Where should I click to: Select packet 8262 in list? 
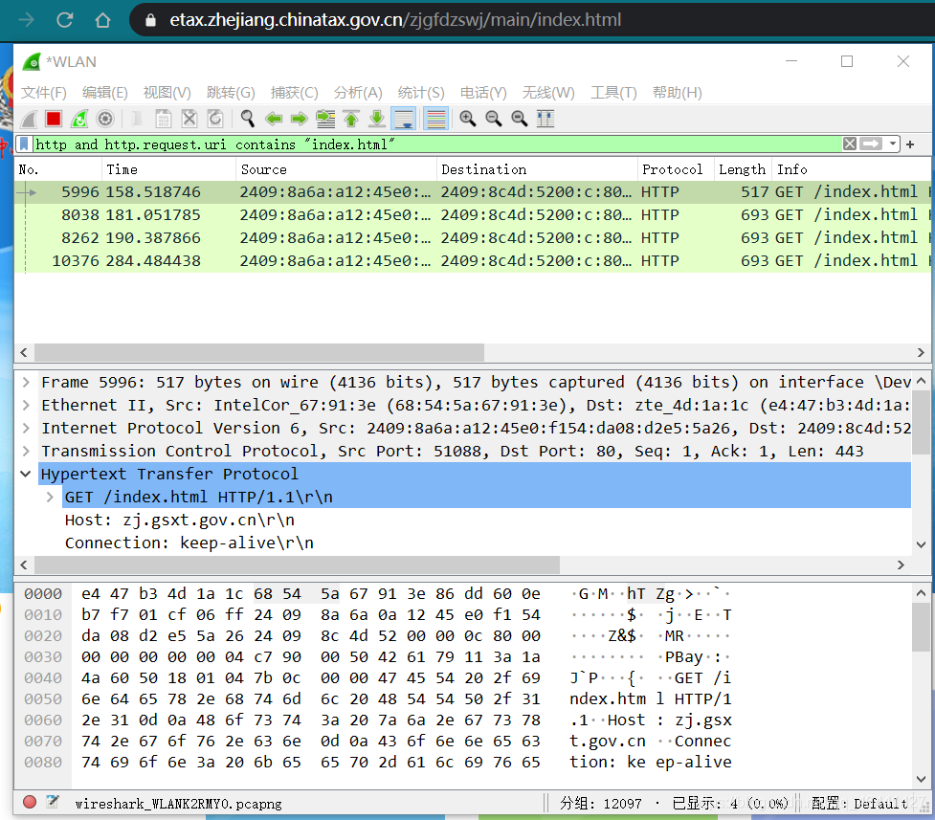point(472,238)
